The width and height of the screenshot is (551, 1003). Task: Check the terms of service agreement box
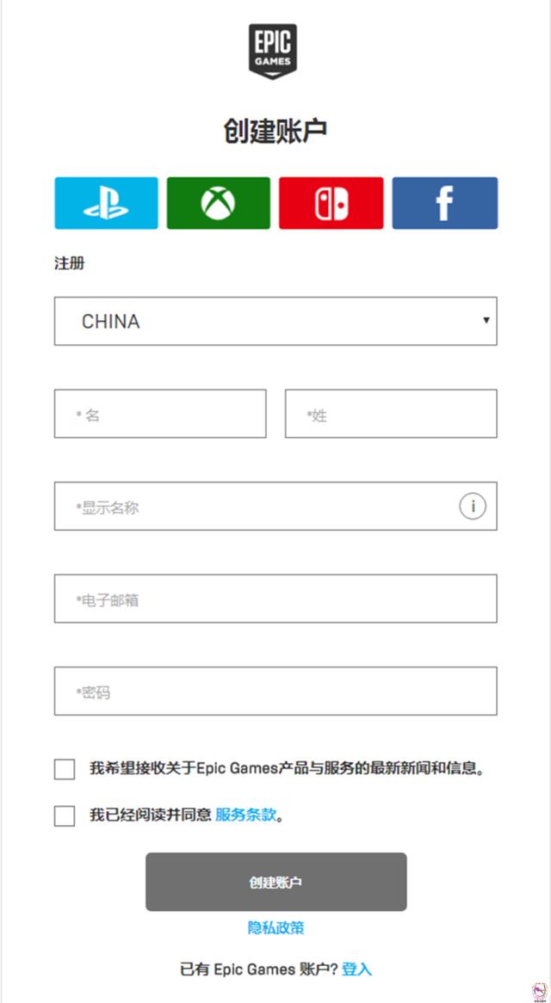(x=65, y=815)
